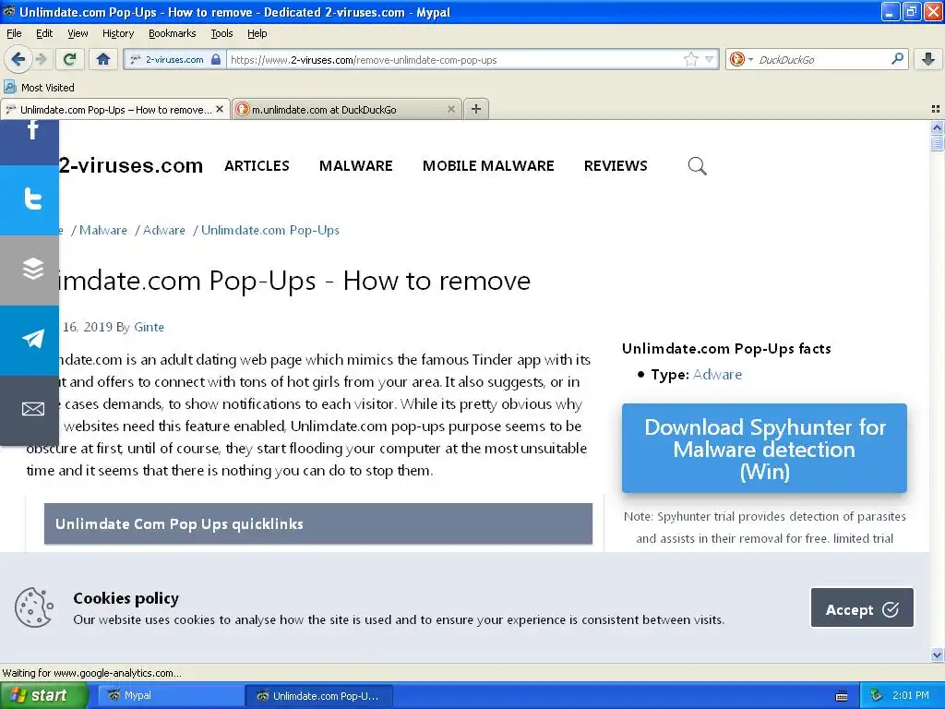Open the Help menu

pyautogui.click(x=257, y=34)
